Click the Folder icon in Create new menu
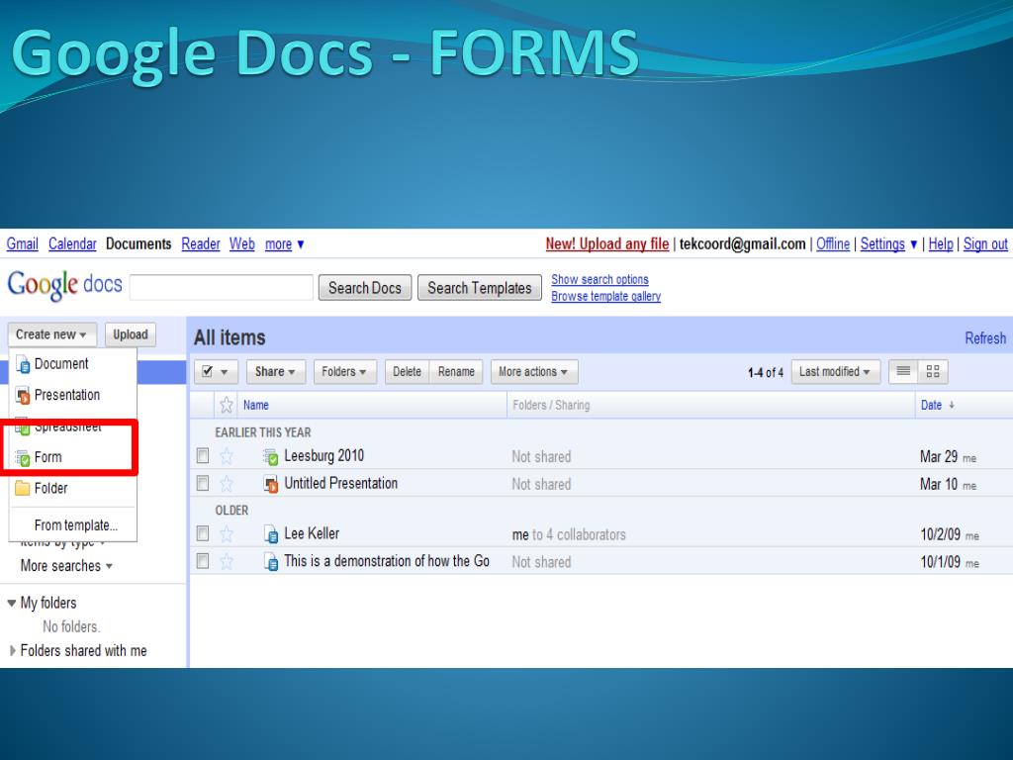Screen dimensions: 1013x760 click(23, 488)
